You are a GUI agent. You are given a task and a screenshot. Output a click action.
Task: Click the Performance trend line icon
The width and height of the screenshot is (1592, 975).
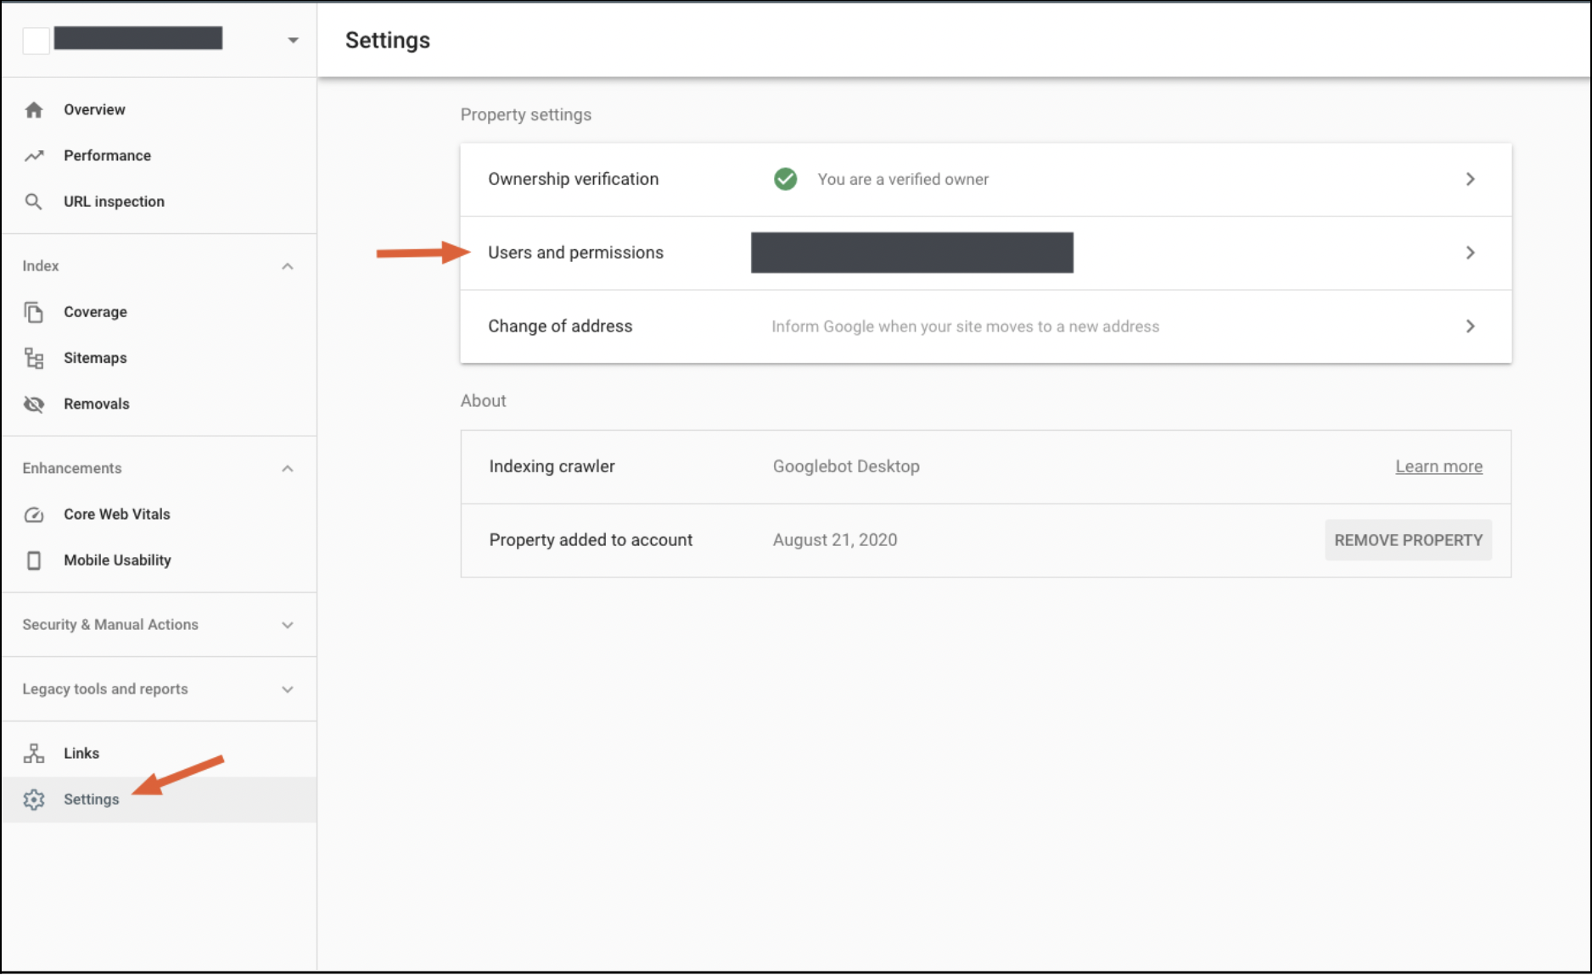34,156
